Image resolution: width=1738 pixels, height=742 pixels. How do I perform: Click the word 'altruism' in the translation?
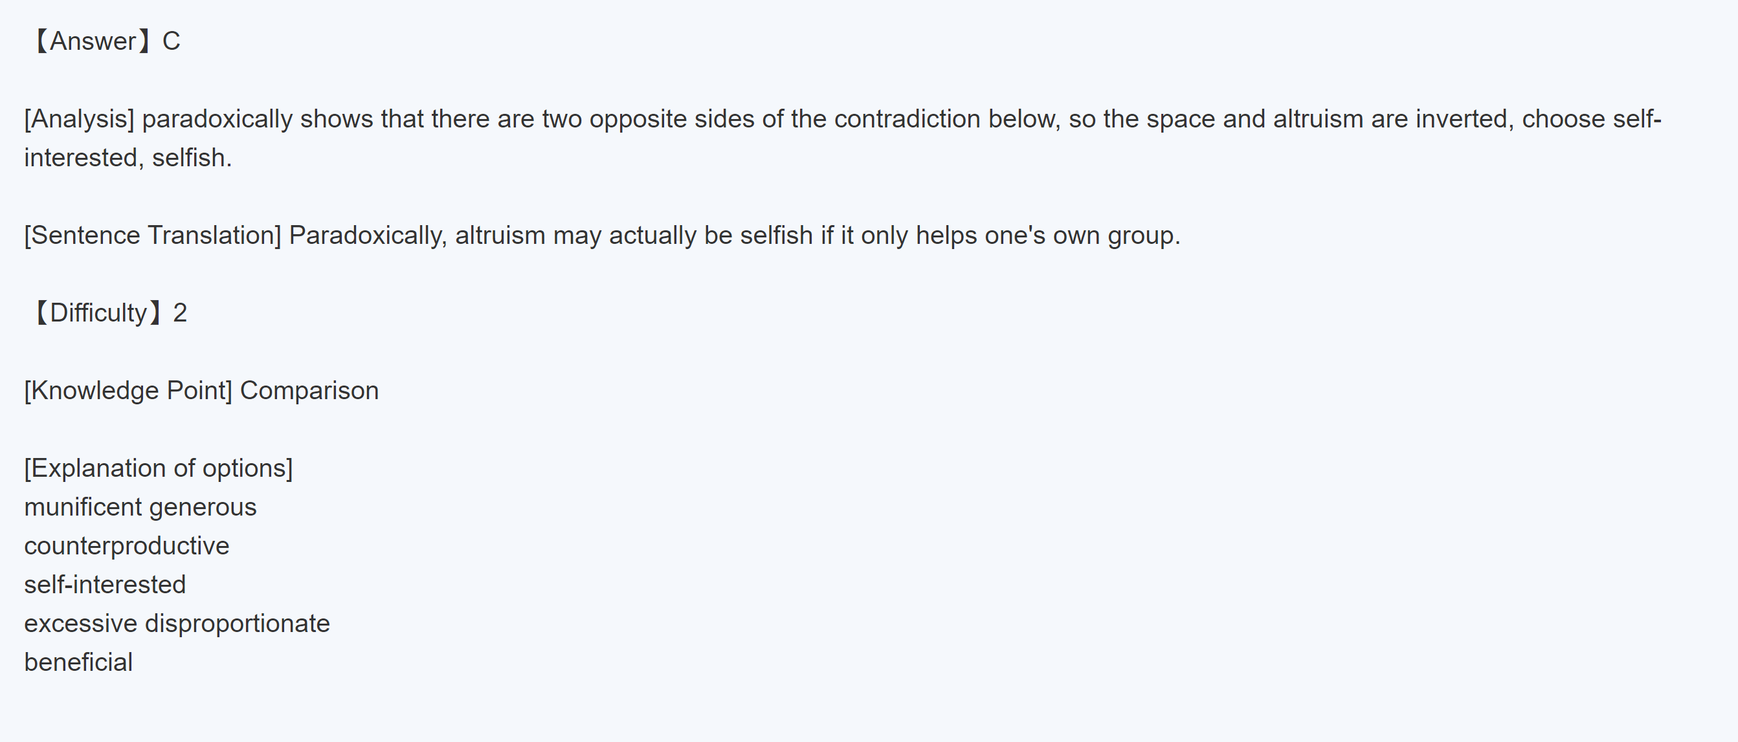[x=500, y=235]
